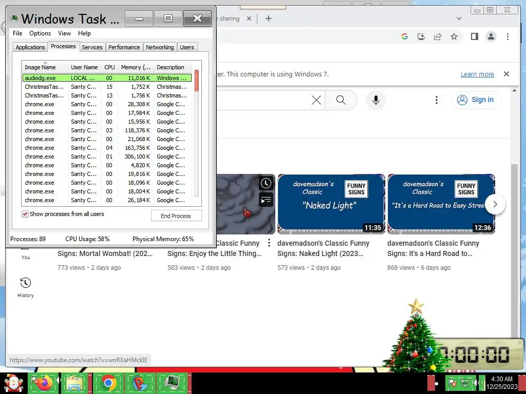Sort processes by User Name column
The height and width of the screenshot is (394, 526).
point(84,67)
